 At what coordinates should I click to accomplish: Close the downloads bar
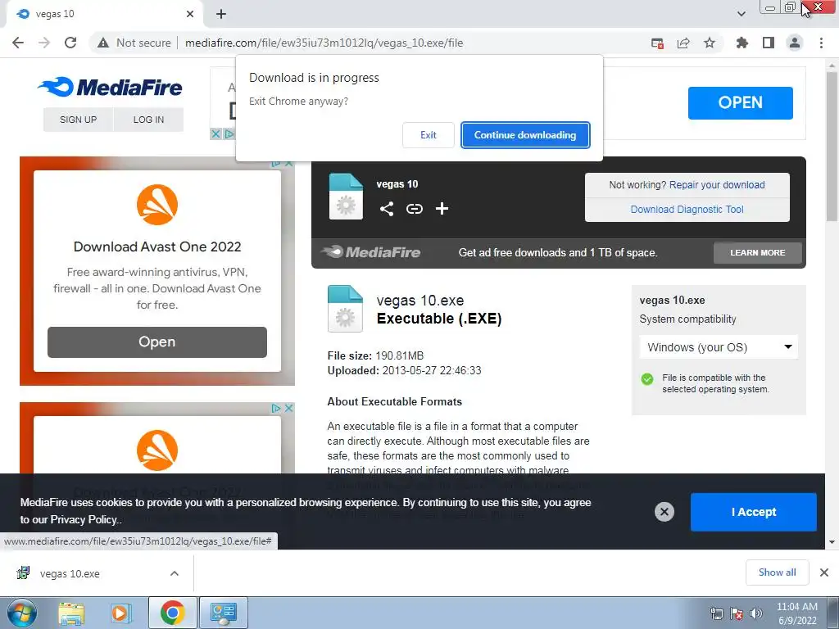point(824,572)
